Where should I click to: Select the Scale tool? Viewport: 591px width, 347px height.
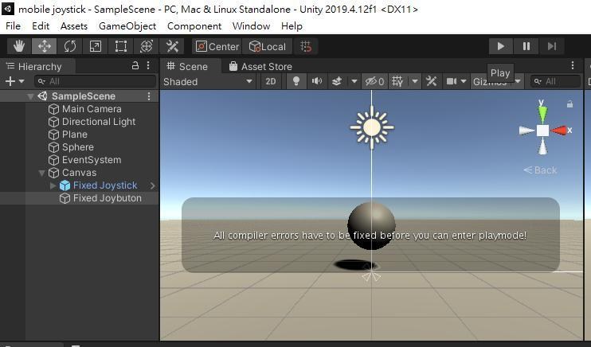96,46
